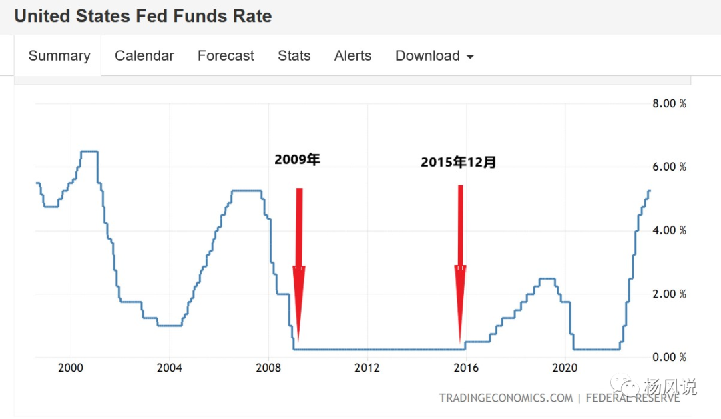Screen dimensions: 721x419
Task: Select the Forecast tab
Action: pos(226,56)
